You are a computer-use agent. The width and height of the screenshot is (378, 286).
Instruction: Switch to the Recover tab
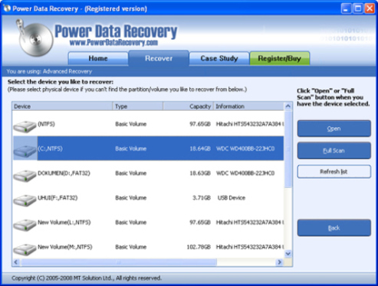click(x=159, y=58)
